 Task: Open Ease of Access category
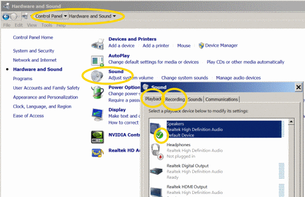[x=28, y=116]
